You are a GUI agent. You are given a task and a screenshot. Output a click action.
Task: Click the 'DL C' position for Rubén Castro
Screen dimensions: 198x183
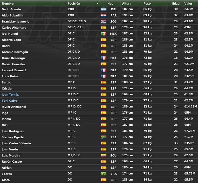point(71,161)
